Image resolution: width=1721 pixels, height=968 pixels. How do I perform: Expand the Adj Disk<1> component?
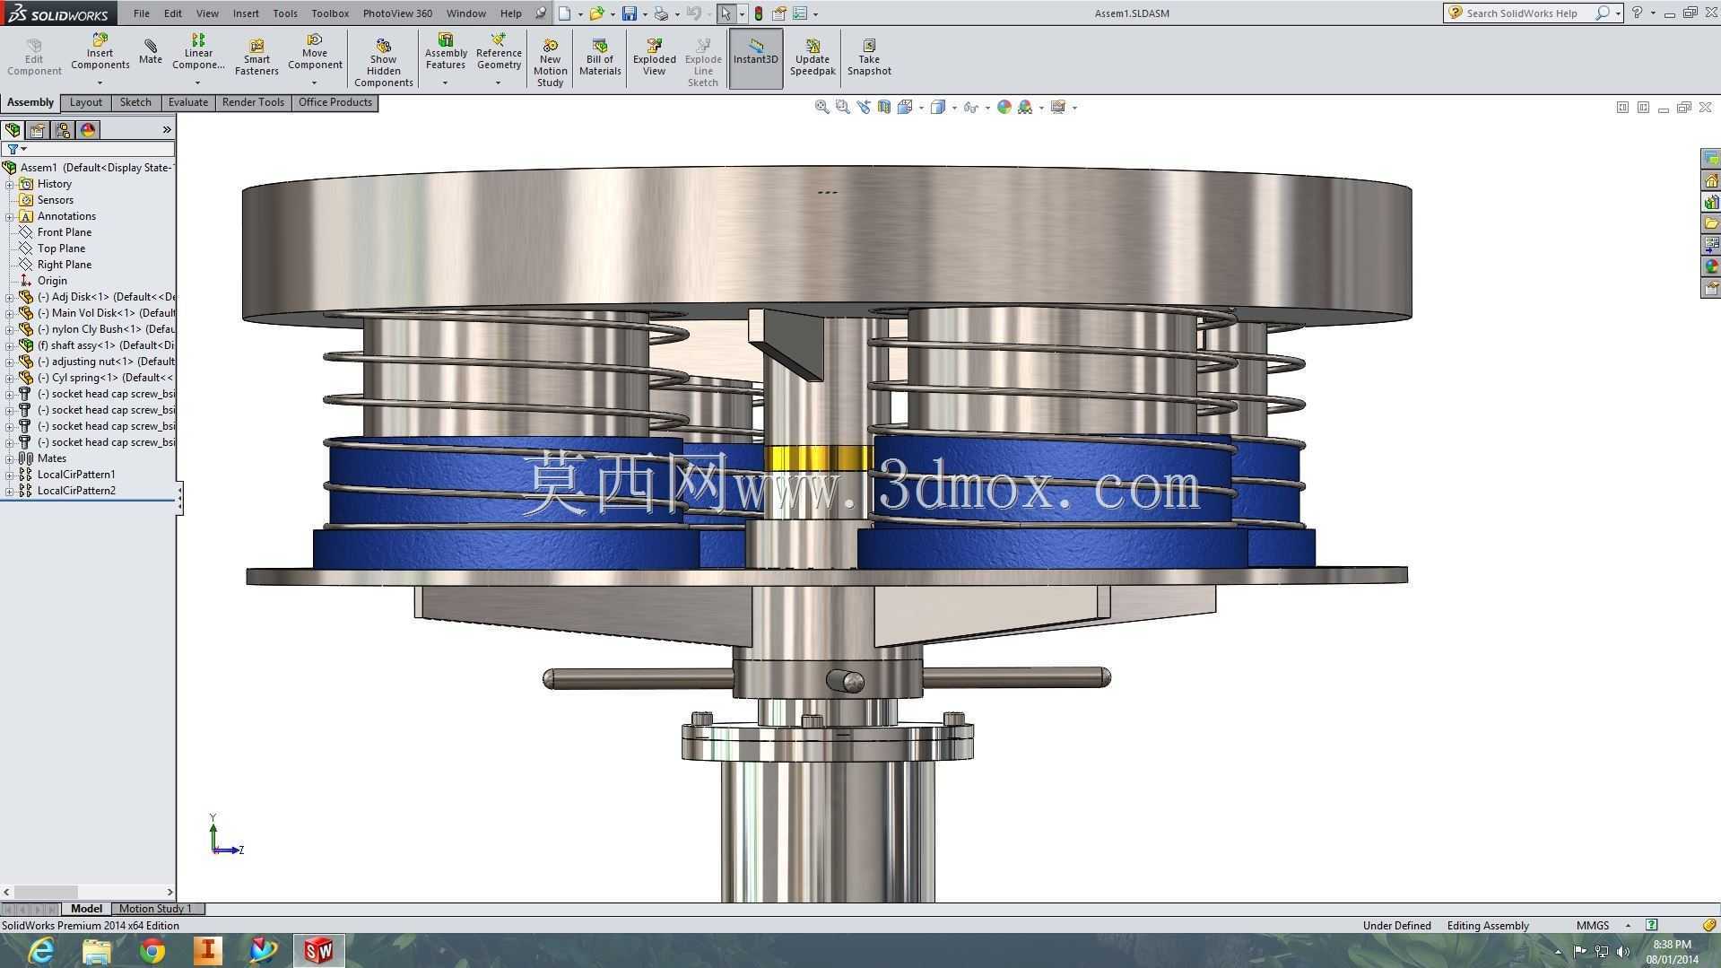(10, 297)
